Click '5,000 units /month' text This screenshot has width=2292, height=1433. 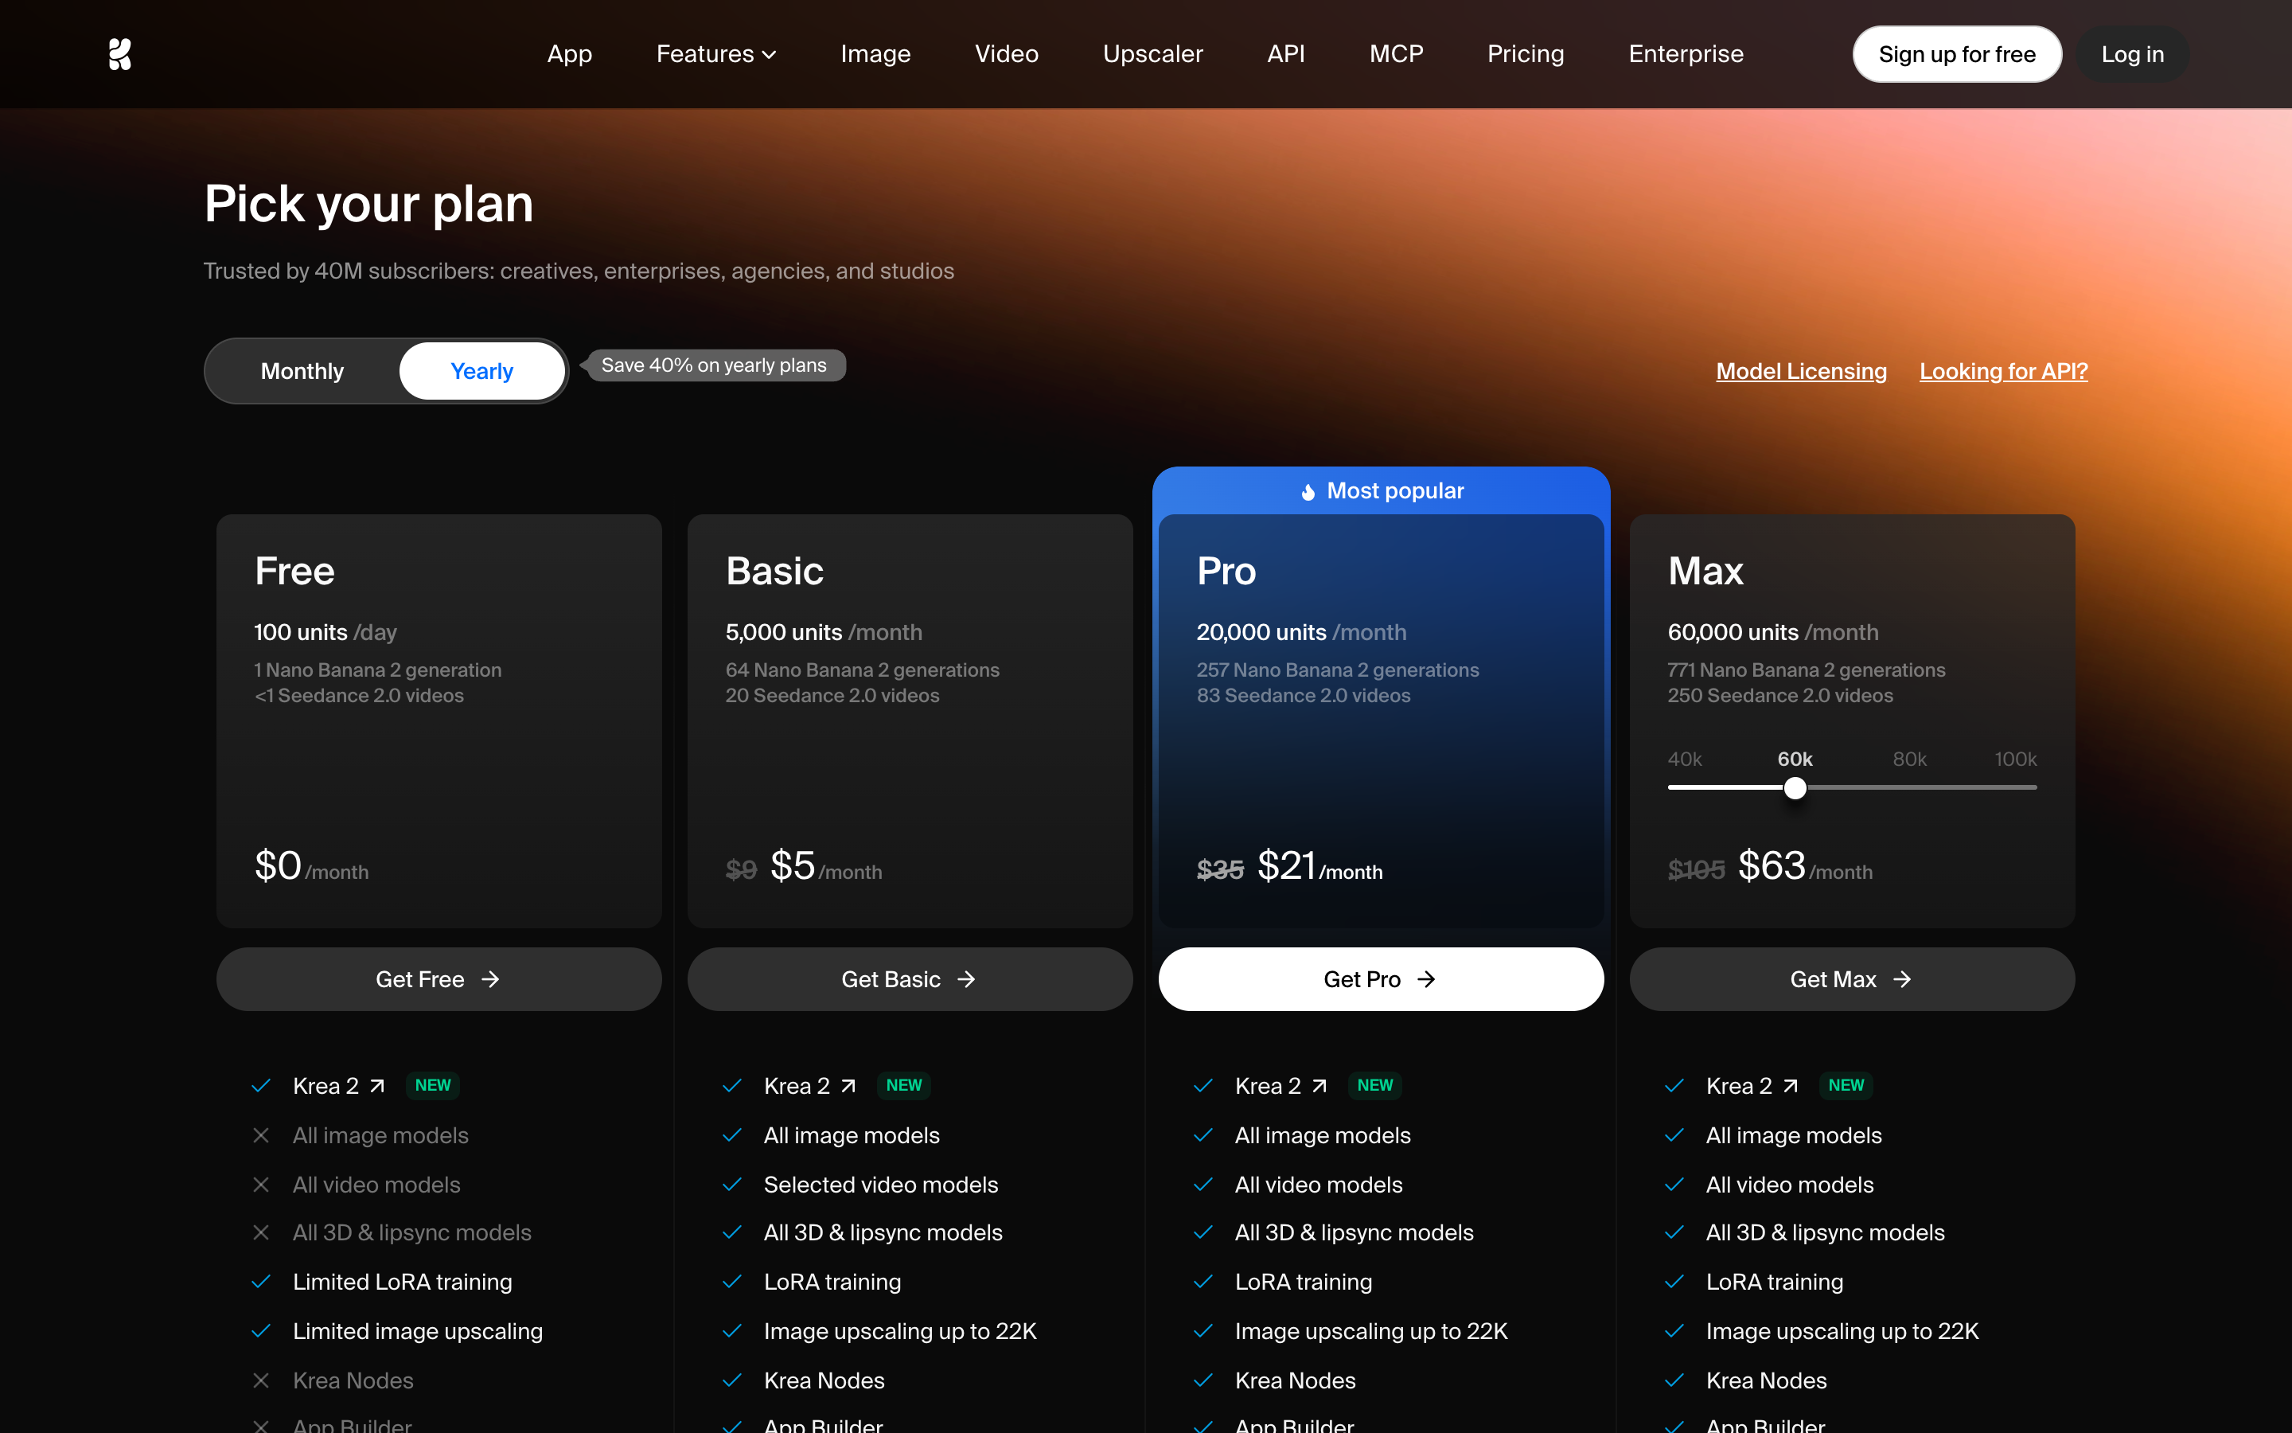pyautogui.click(x=823, y=632)
